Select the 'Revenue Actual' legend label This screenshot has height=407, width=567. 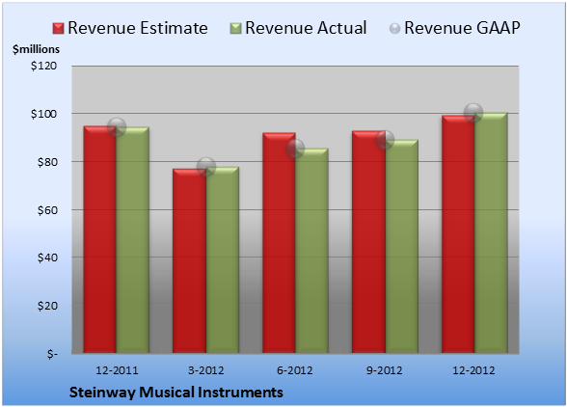(x=306, y=28)
